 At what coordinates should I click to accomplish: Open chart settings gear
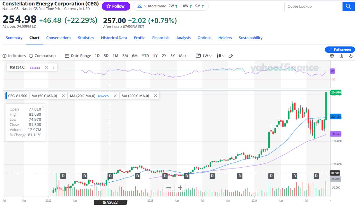pyautogui.click(x=332, y=56)
